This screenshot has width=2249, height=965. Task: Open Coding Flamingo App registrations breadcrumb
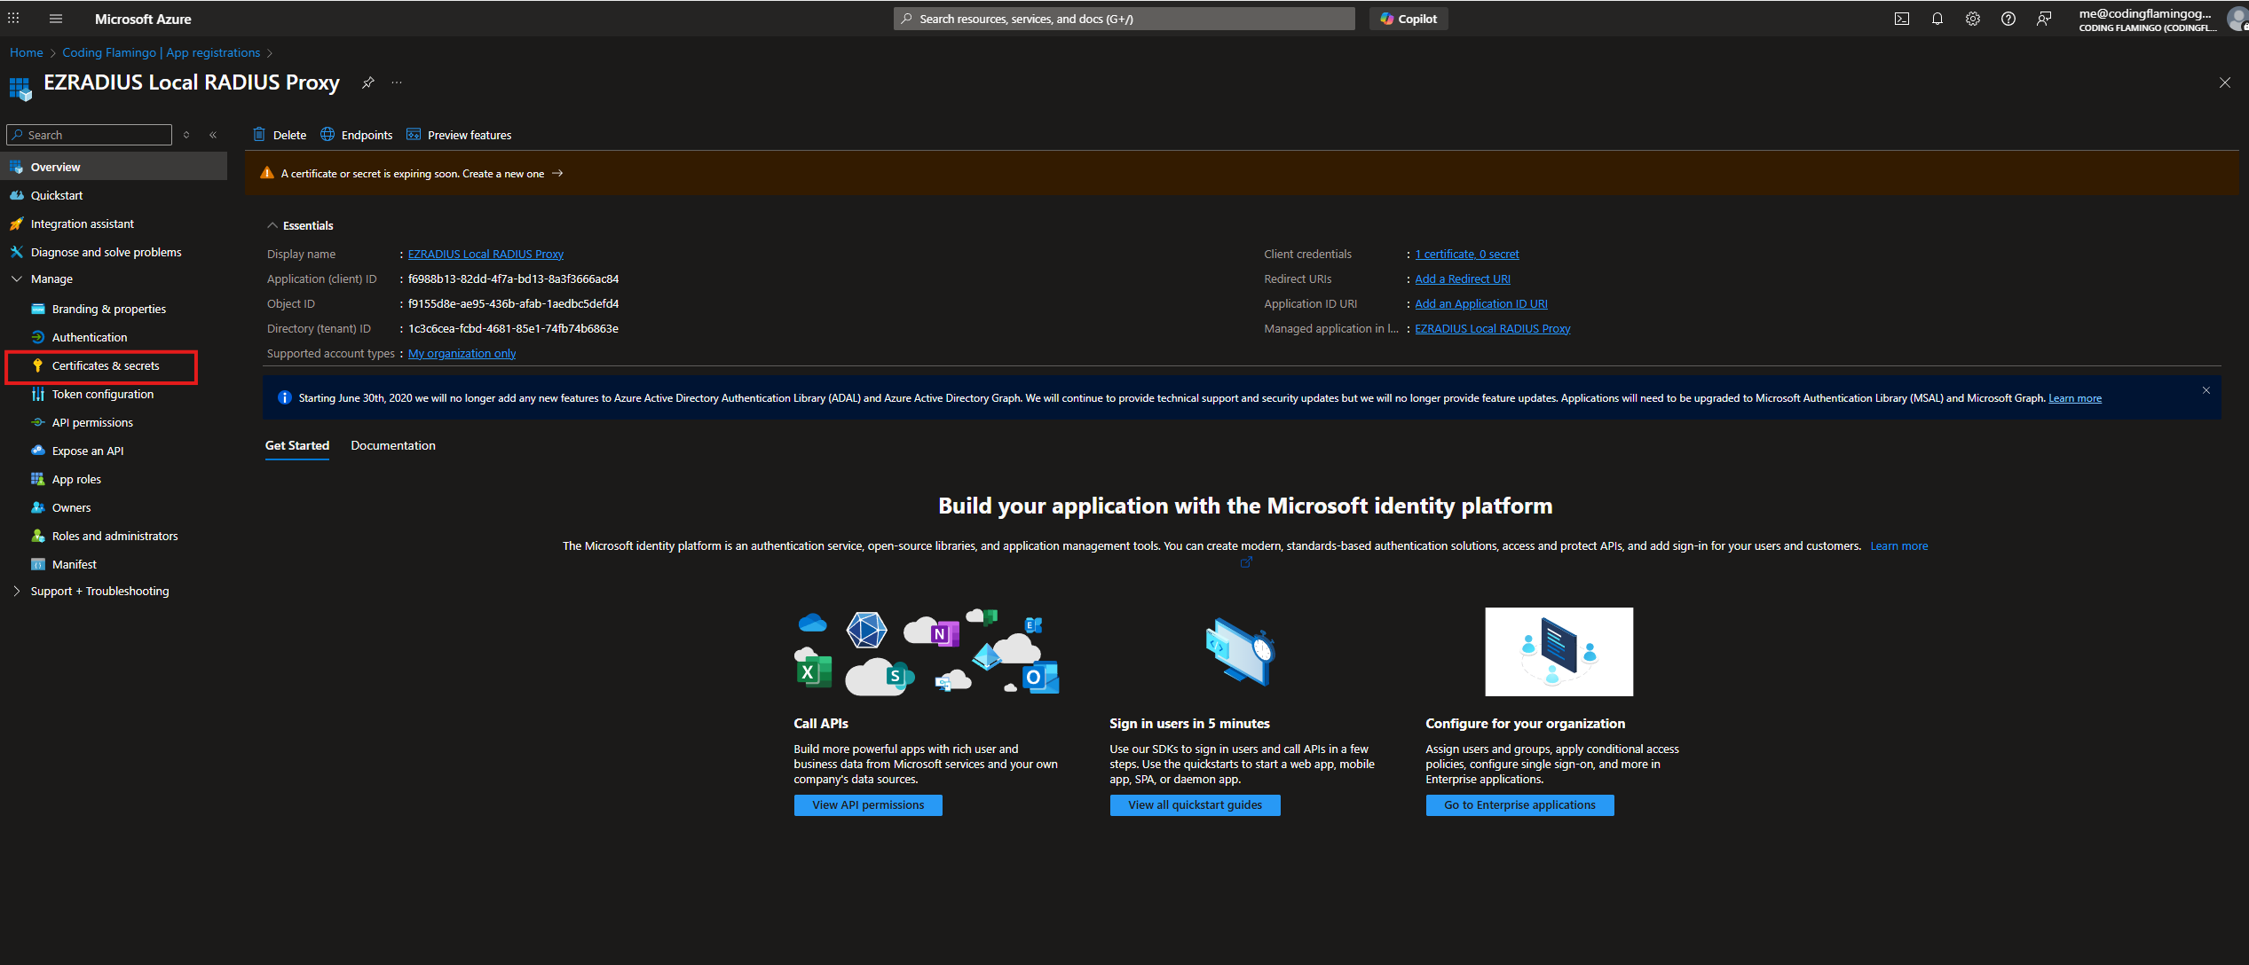(x=161, y=52)
